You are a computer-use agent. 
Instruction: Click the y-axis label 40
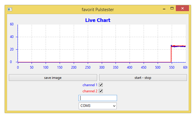pos(12,37)
